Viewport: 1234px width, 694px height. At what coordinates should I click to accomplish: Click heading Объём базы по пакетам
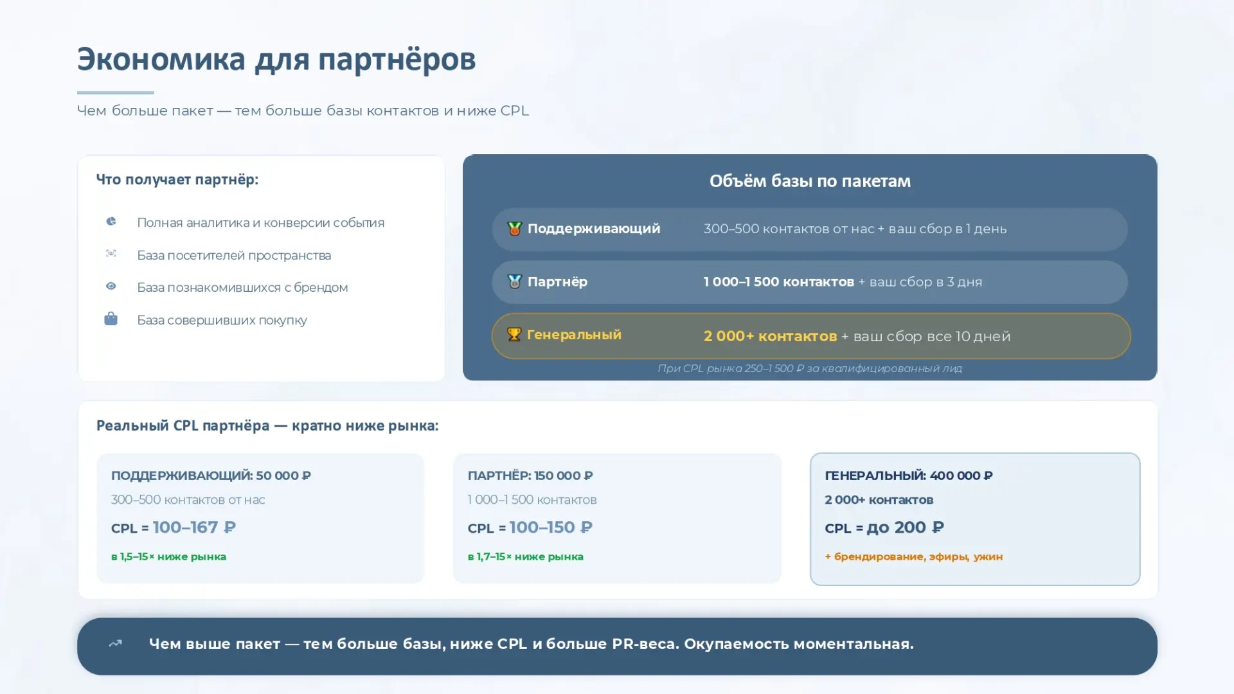point(810,181)
